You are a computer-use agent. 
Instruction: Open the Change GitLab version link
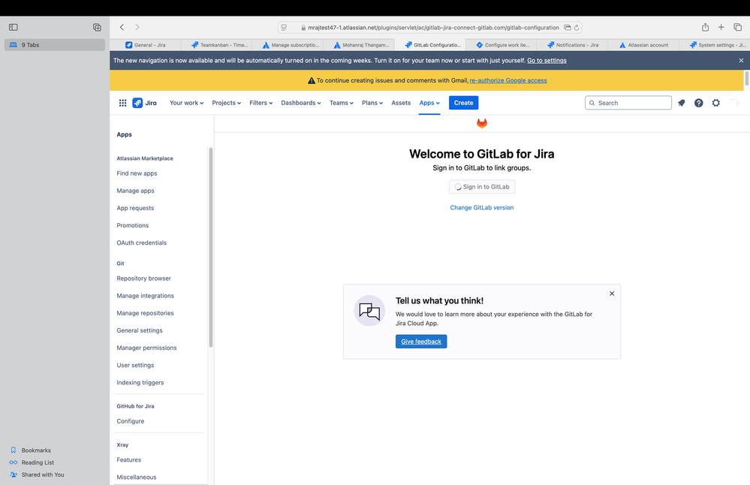(x=481, y=207)
